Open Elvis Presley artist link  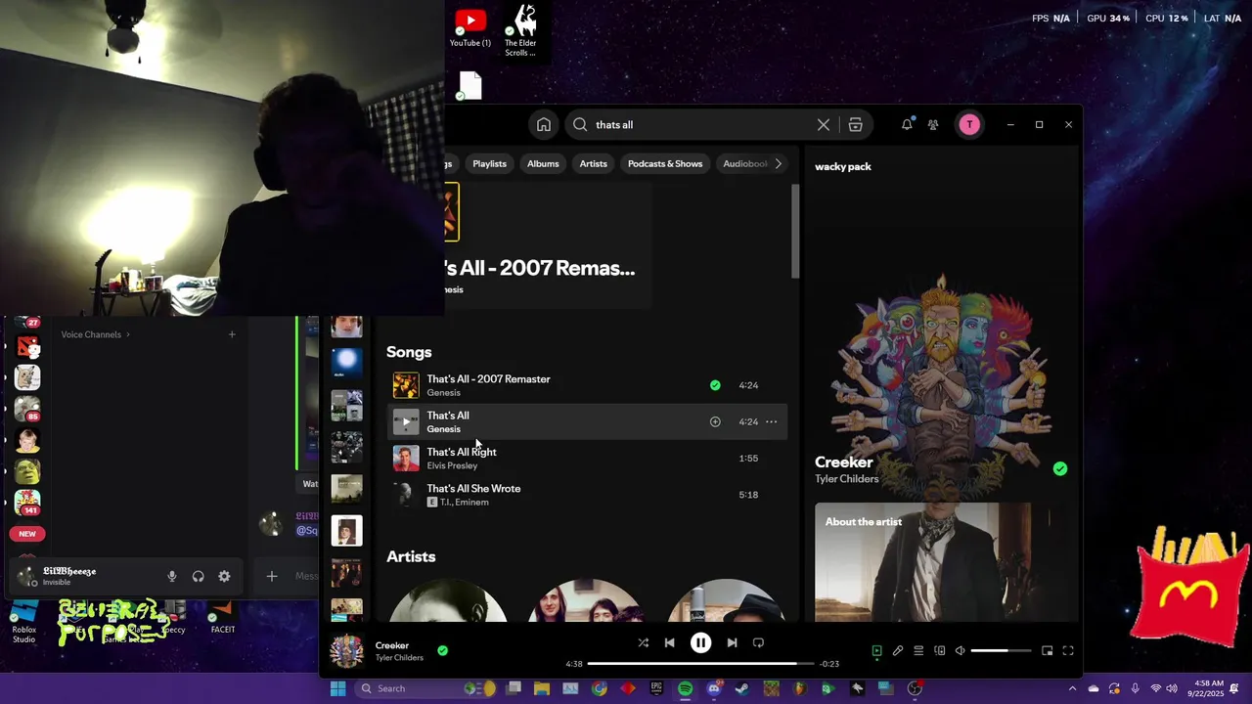click(x=452, y=465)
